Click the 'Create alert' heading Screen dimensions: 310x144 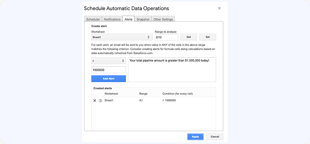point(99,26)
